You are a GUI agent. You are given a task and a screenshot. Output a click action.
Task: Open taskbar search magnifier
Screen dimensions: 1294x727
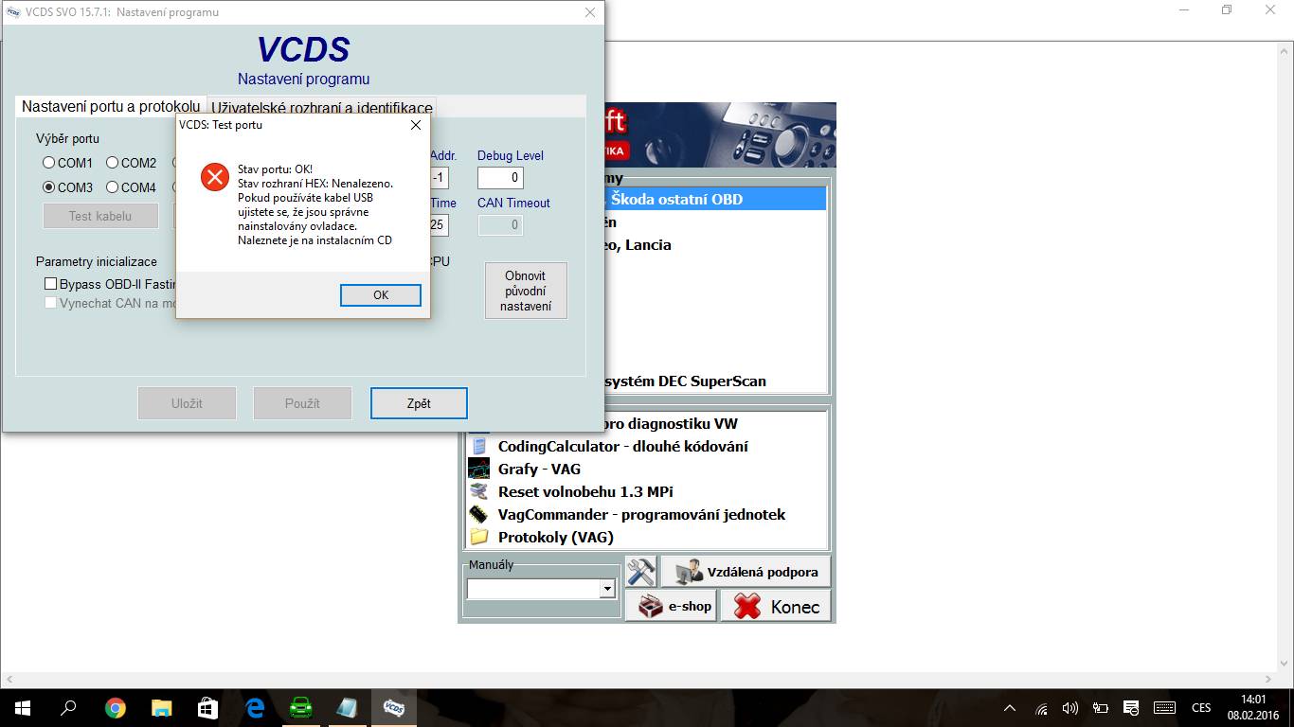click(68, 708)
